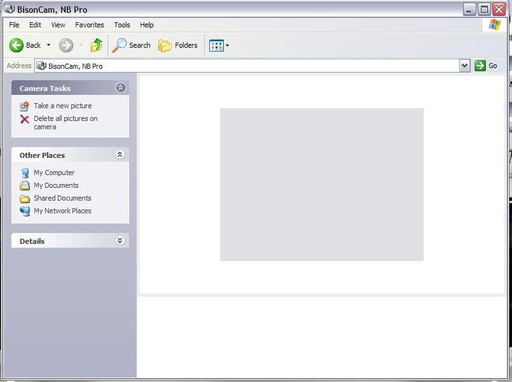The height and width of the screenshot is (382, 512).
Task: Close the BisonCam window
Action: 499,9
